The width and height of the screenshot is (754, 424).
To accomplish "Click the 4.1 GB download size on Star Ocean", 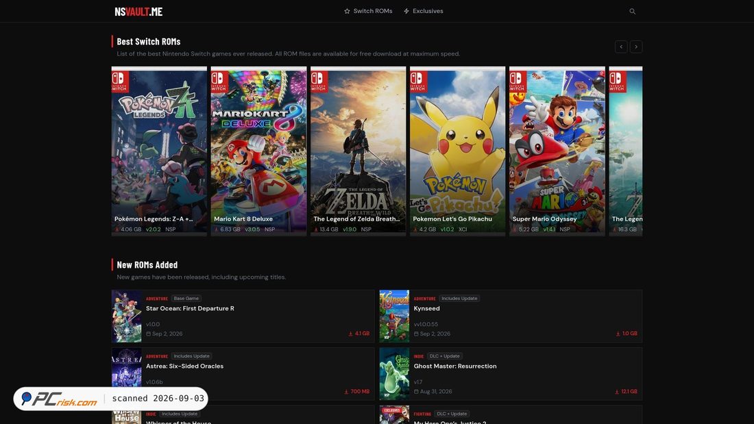I will point(358,333).
